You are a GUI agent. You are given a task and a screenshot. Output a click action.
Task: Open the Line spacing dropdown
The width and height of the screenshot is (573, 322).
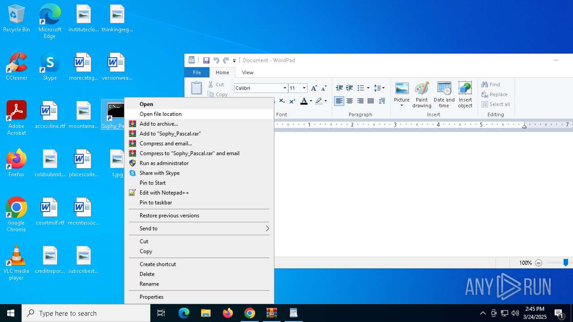(x=379, y=88)
